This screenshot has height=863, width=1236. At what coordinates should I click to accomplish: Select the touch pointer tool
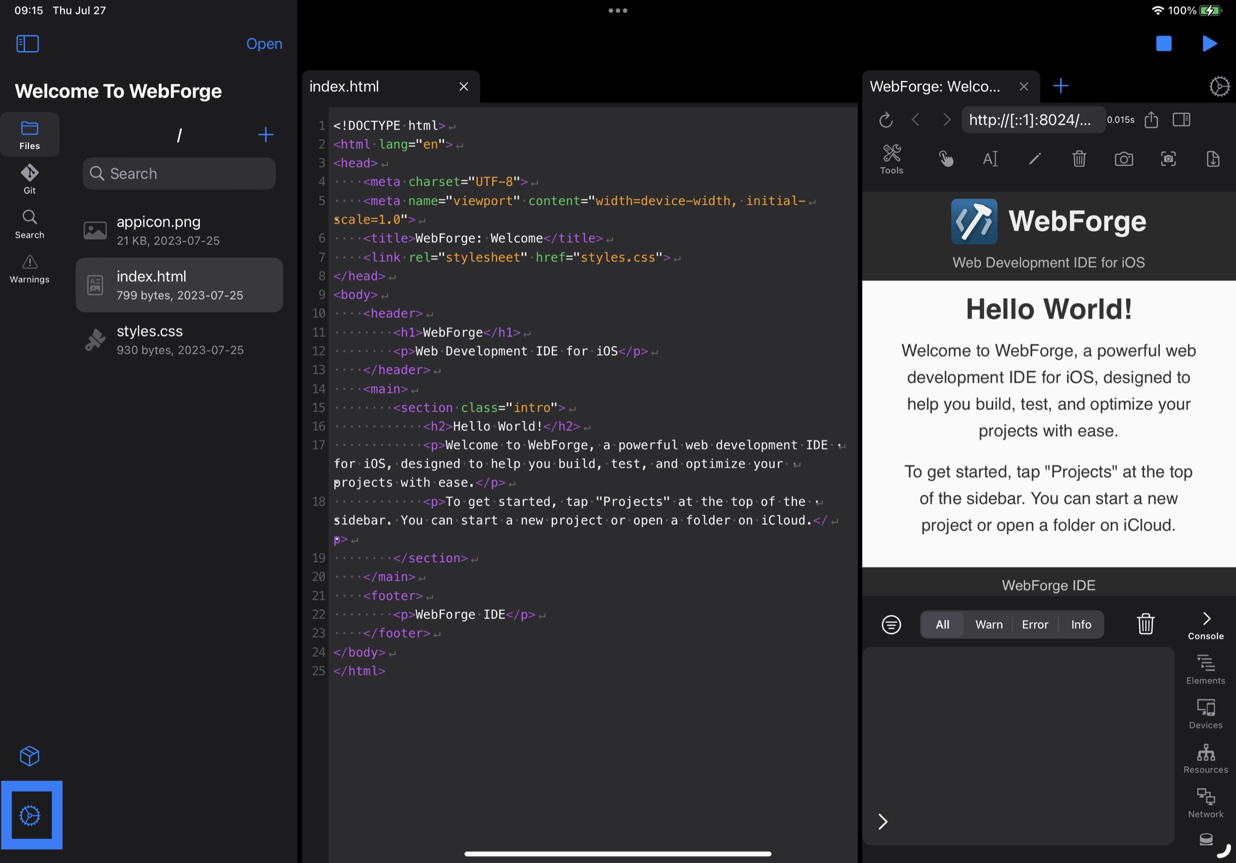[x=946, y=159]
